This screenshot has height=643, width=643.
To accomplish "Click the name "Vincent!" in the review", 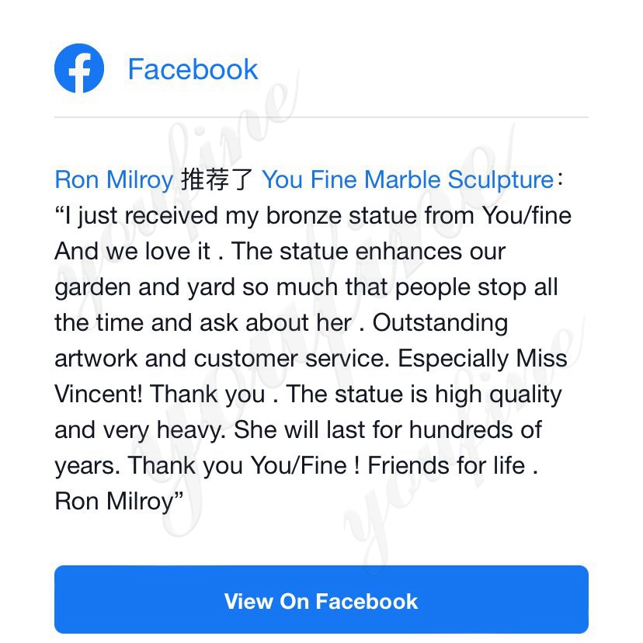I will click(99, 394).
